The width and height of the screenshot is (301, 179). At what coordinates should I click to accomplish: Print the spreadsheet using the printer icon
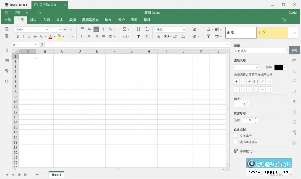[x=17, y=12]
